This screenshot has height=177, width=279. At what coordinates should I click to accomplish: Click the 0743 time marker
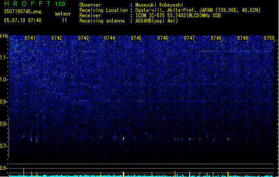tap(83, 38)
